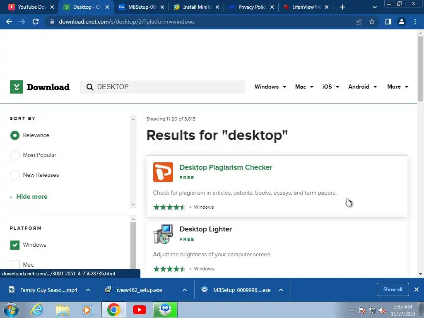Click Show all downloads button
Viewport: 424px width, 318px height.
393,289
